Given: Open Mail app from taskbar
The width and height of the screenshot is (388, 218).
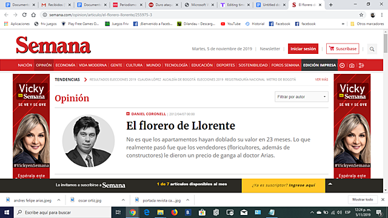Looking at the screenshot, I should [244, 213].
